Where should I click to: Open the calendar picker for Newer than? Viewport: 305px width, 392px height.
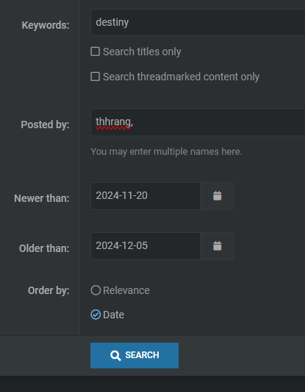(x=218, y=196)
